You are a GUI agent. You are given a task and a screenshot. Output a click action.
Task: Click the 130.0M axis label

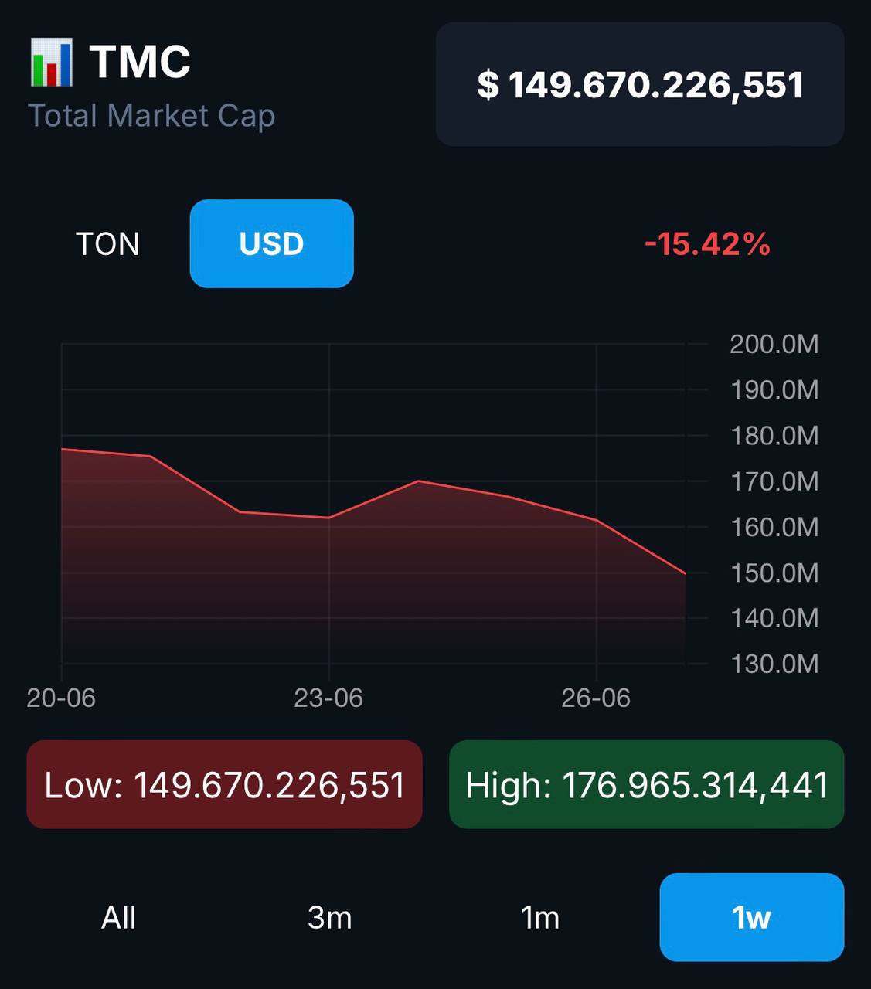(x=774, y=664)
